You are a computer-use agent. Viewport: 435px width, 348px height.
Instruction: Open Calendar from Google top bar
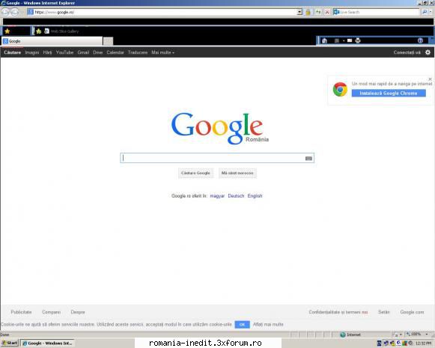(115, 52)
